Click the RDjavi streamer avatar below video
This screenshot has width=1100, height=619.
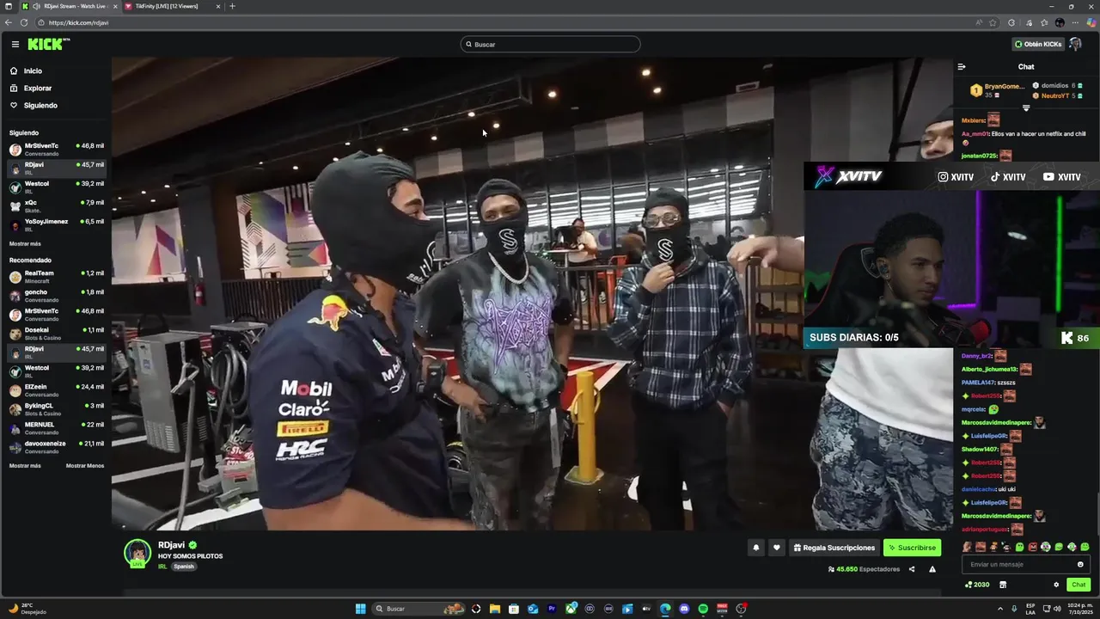[x=137, y=554]
